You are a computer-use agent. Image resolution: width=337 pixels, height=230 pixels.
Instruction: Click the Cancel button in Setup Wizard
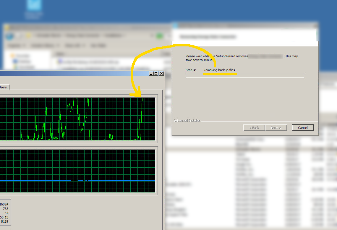pos(303,128)
